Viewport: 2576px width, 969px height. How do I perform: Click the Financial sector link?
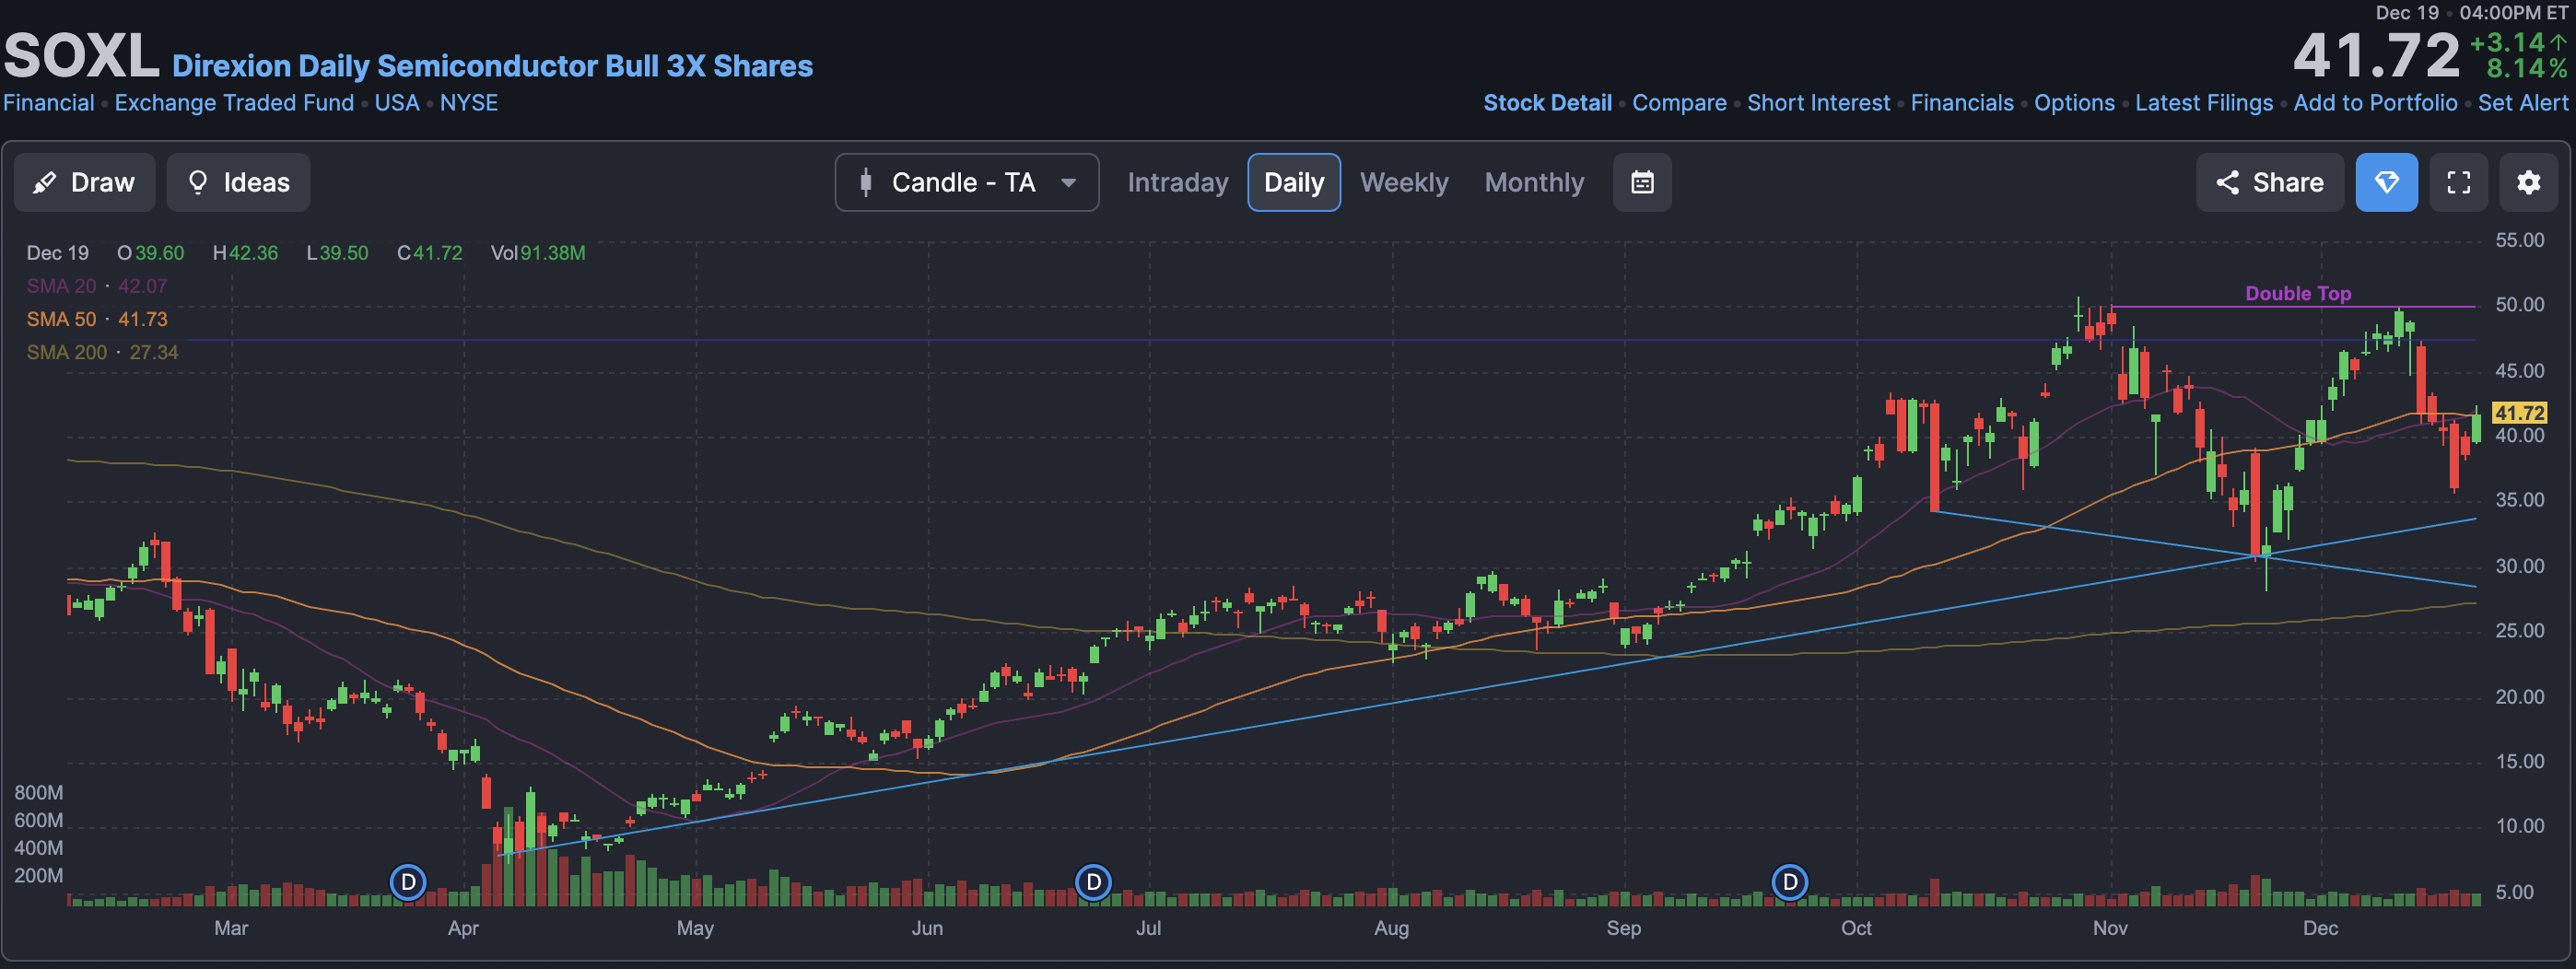pyautogui.click(x=49, y=103)
